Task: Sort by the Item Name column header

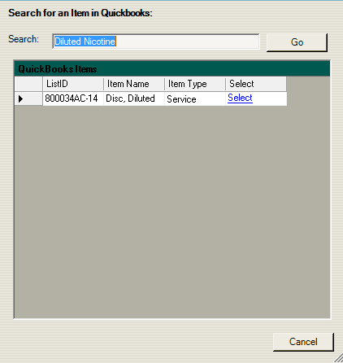Action: point(134,84)
